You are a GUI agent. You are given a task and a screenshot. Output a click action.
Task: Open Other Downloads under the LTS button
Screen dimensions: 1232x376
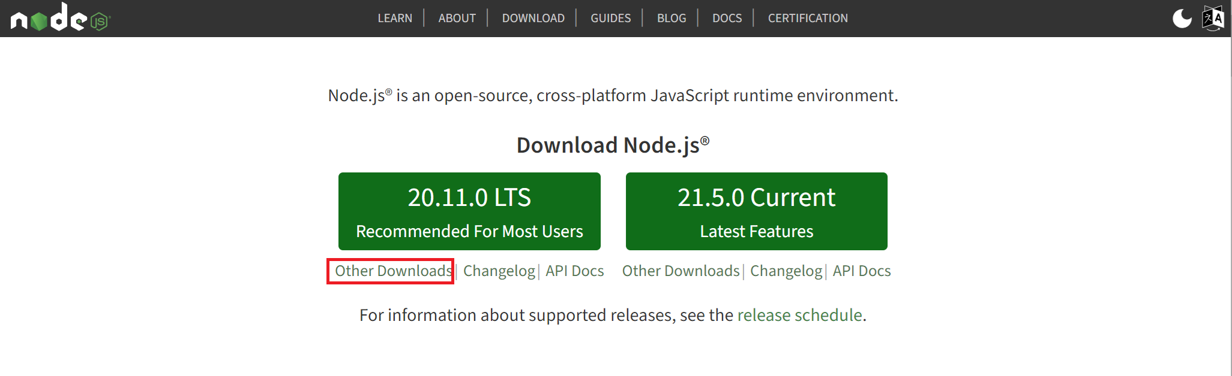(x=393, y=271)
